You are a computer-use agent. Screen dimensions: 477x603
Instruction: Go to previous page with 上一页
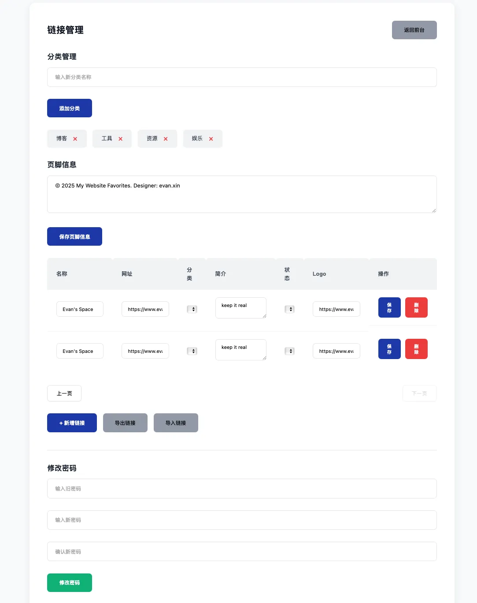click(x=64, y=393)
